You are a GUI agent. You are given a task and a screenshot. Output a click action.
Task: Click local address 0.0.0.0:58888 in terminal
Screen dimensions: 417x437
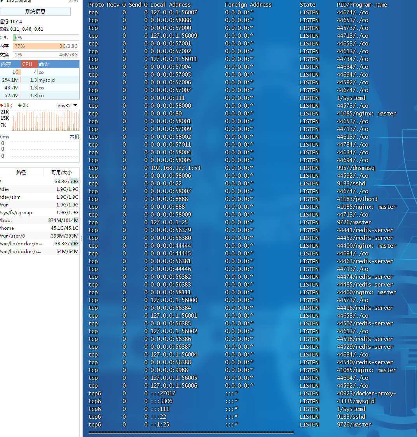click(x=171, y=20)
